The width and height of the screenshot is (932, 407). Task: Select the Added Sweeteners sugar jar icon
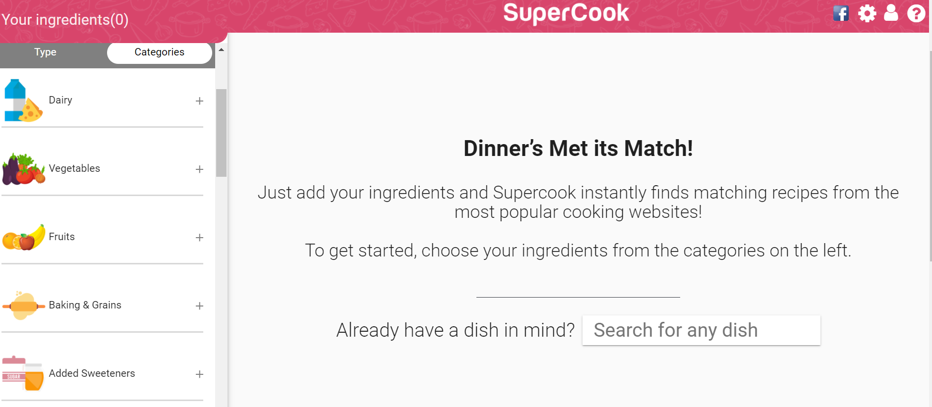coord(23,373)
